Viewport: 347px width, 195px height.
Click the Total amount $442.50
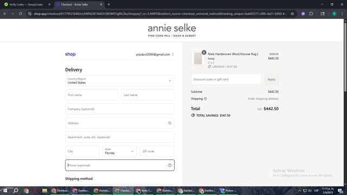pos(271,108)
